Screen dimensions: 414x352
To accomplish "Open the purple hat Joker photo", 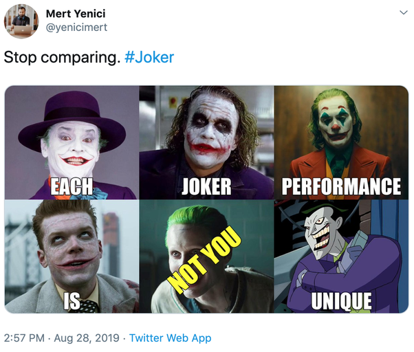I will click(72, 131).
